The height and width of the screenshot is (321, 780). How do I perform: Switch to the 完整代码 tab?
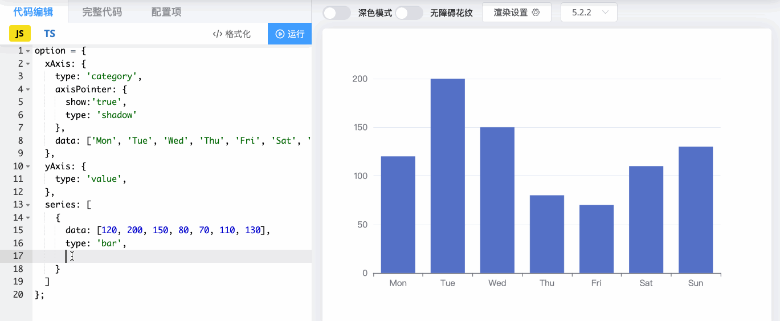tap(102, 12)
